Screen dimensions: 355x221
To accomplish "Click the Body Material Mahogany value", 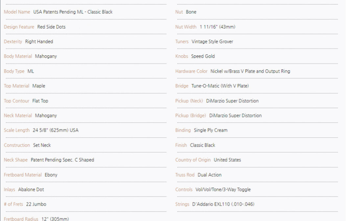I will point(46,56).
